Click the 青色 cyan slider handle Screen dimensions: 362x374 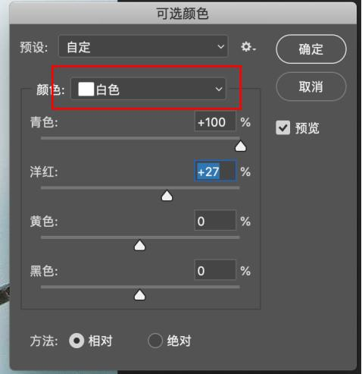(x=240, y=146)
